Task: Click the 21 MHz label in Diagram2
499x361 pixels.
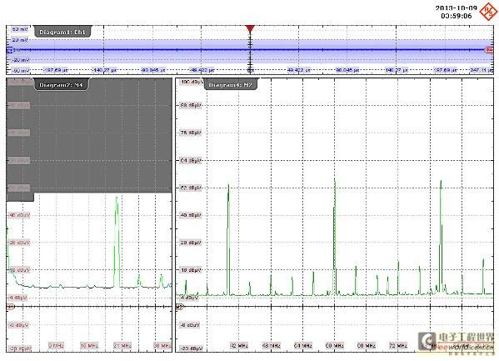Action: [x=122, y=345]
